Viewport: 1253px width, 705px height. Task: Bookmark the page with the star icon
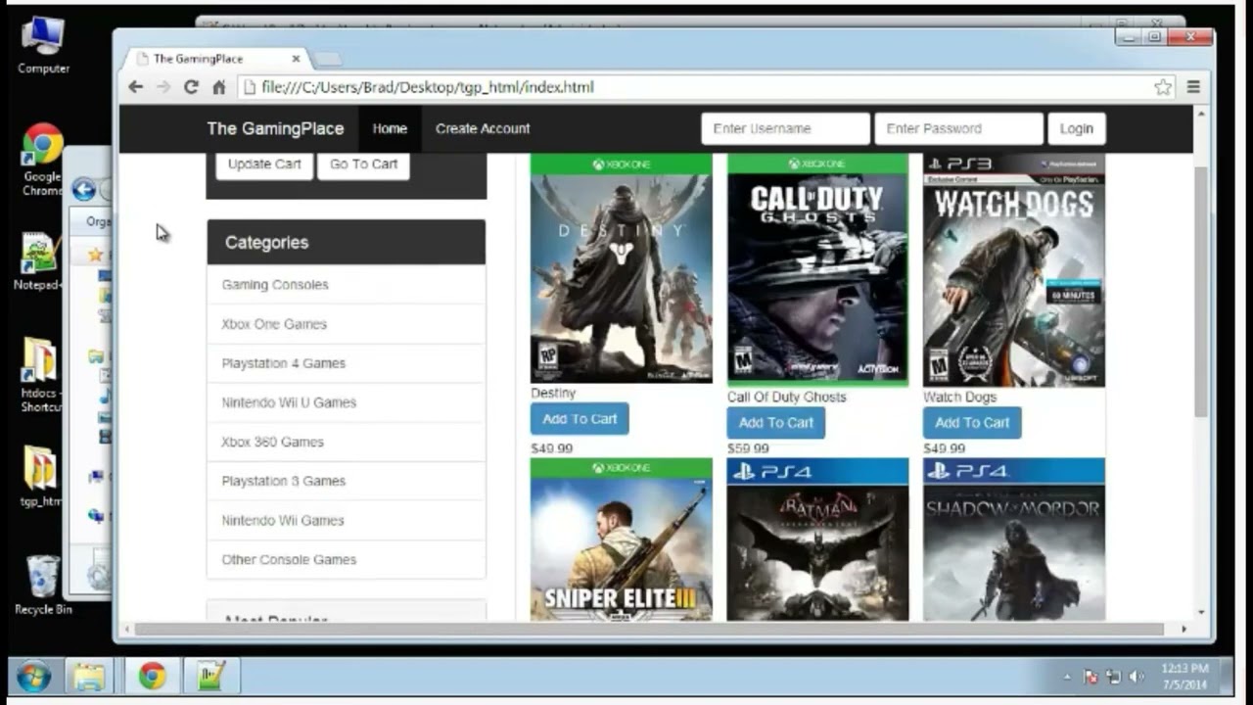click(1163, 87)
